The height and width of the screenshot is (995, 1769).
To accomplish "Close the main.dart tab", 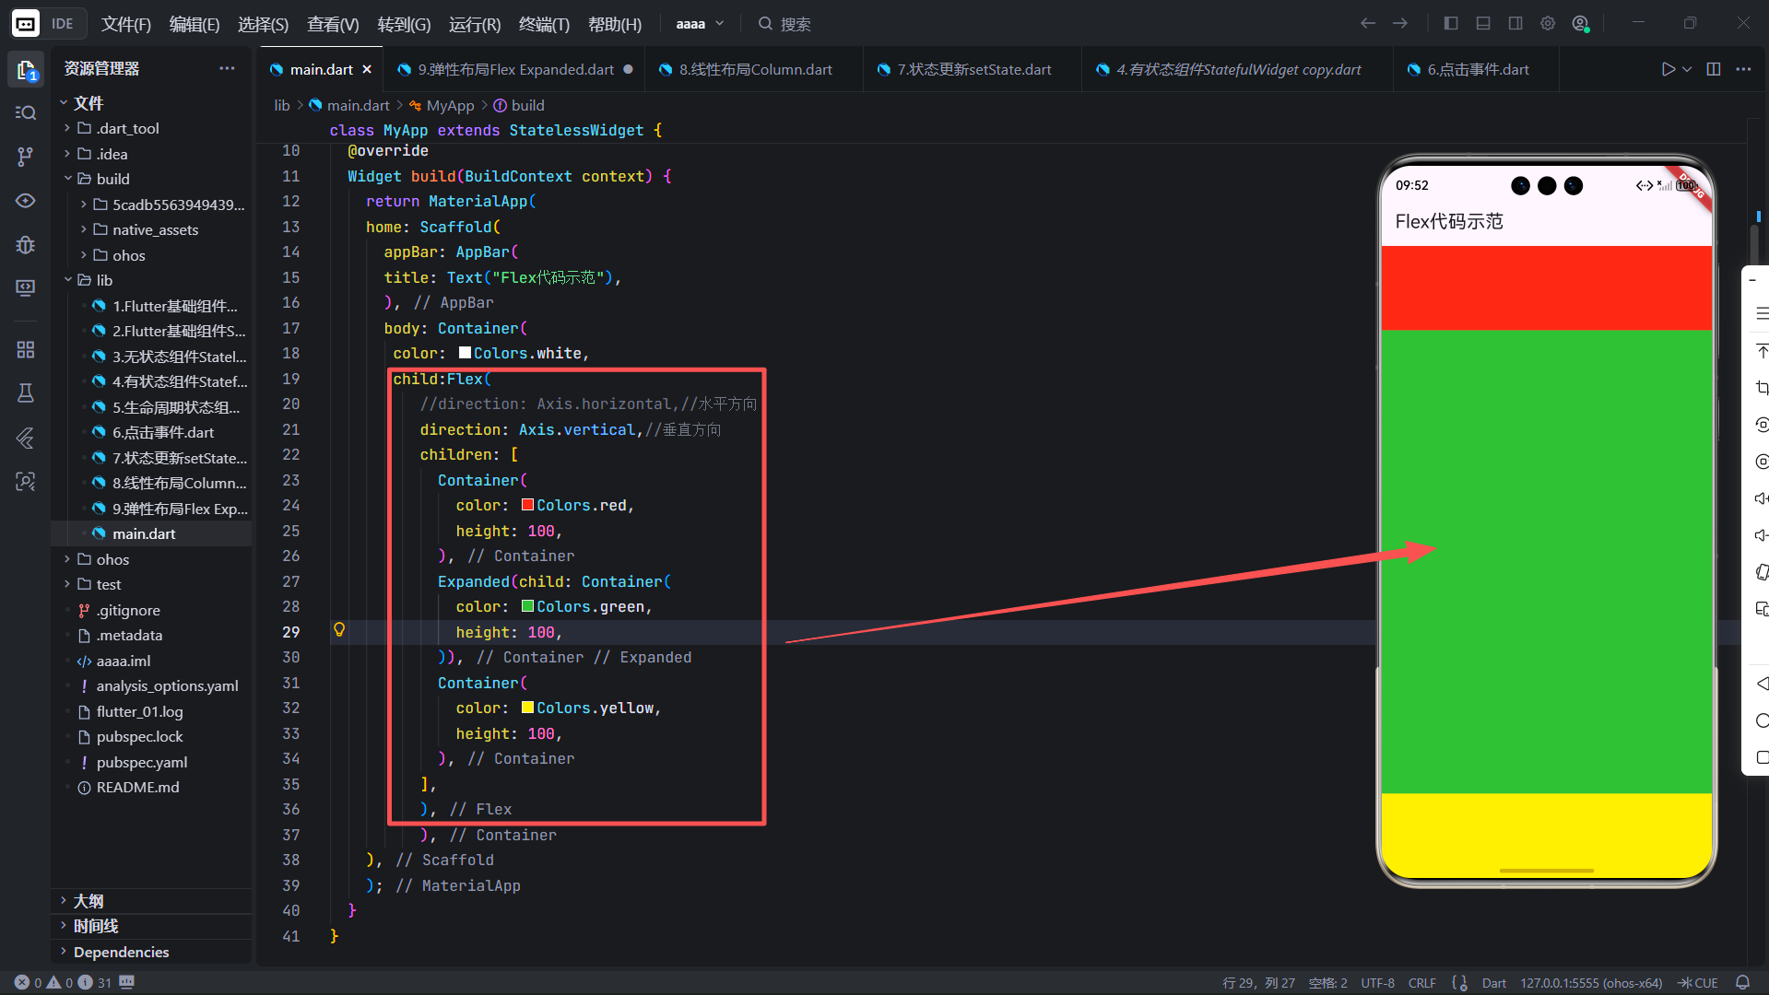I will [x=367, y=69].
